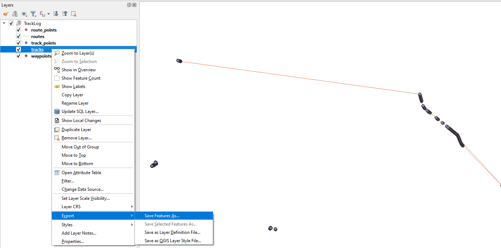The image size is (501, 248).
Task: Click the Collapse All layers icon
Action: (x=65, y=14)
